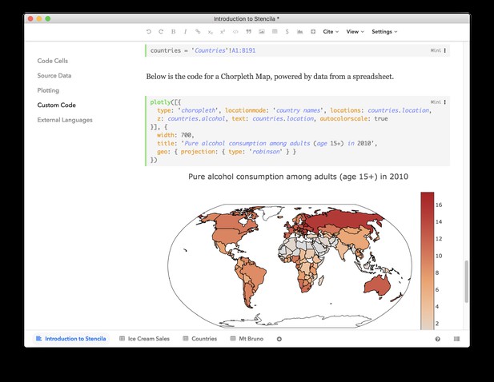Toggle bold formatting
The width and height of the screenshot is (494, 382).
173,32
